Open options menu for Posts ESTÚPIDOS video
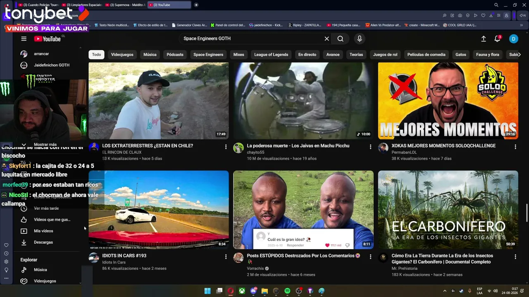This screenshot has width=529, height=297. [370, 257]
